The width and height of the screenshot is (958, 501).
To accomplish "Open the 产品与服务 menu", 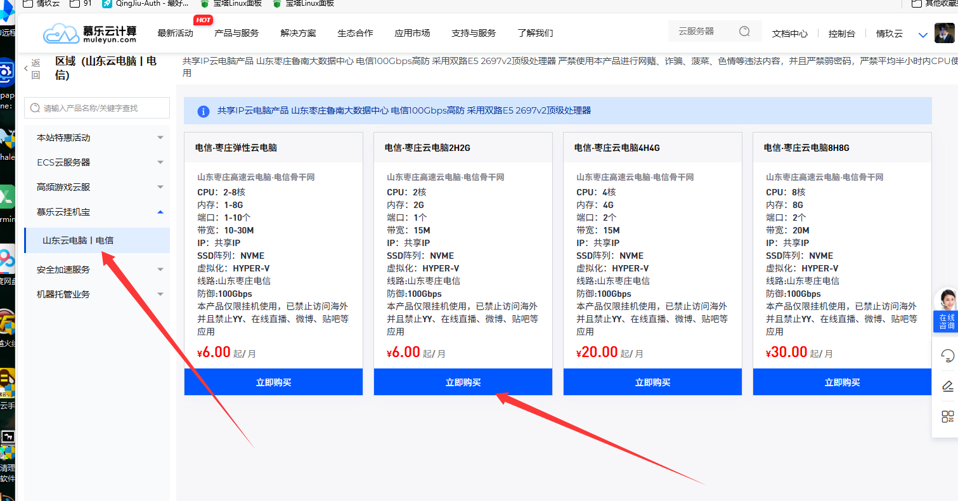I will 236,33.
